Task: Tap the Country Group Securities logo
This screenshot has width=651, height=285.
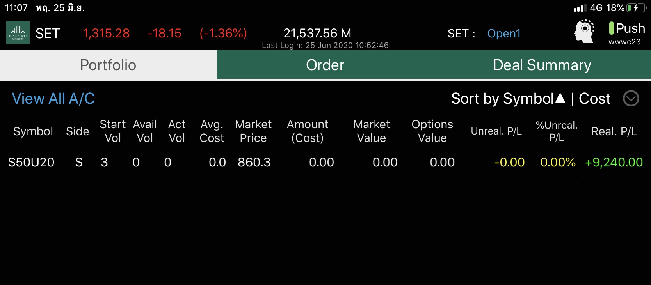Action: [x=18, y=33]
